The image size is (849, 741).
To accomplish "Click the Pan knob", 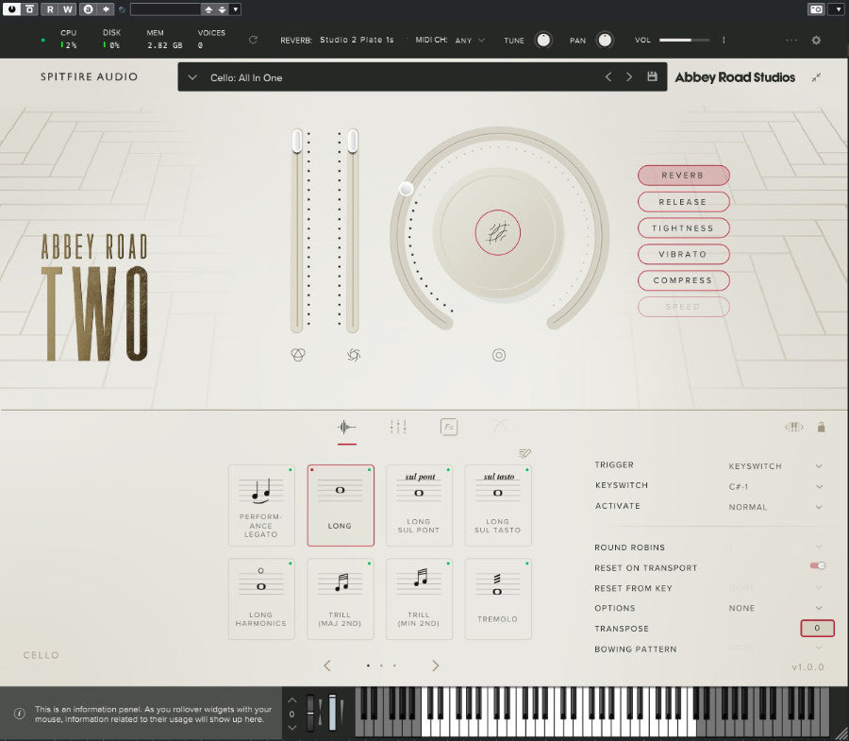I will coord(605,40).
